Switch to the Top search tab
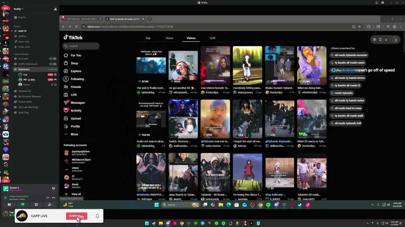 [148, 38]
